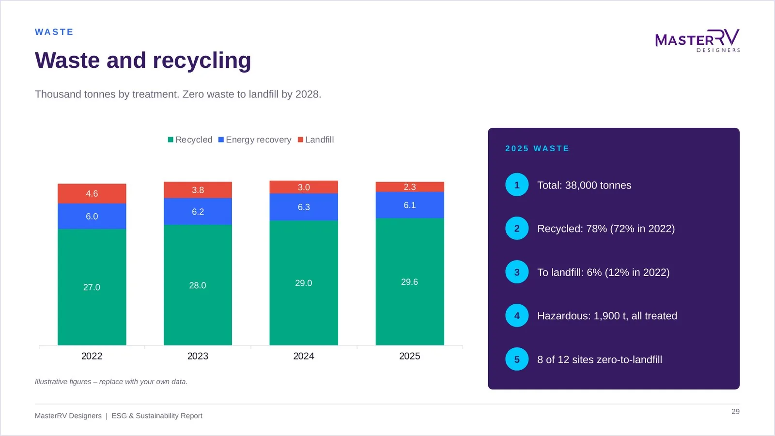Viewport: 775px width, 436px height.
Task: Select numbered circle 5 beside the zero-to-landfill sites stat
Action: tap(517, 359)
